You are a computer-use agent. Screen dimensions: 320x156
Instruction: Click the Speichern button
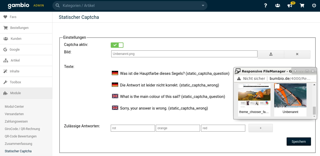pos(299,142)
